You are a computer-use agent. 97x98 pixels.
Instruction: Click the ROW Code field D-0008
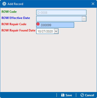[61, 12]
